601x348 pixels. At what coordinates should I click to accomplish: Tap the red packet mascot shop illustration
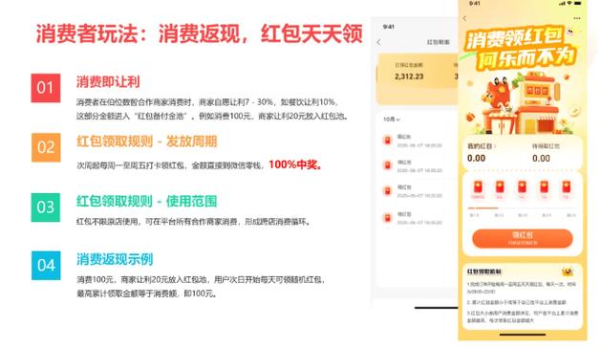(x=521, y=103)
